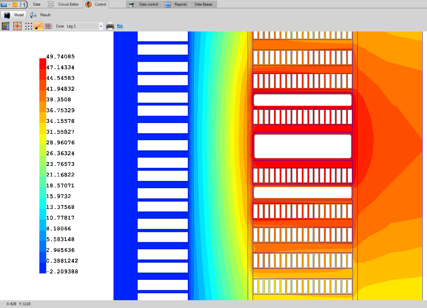Viewport: 427px width, 308px height.
Task: Click the legend minimum value -2.209388
Action: 62,272
